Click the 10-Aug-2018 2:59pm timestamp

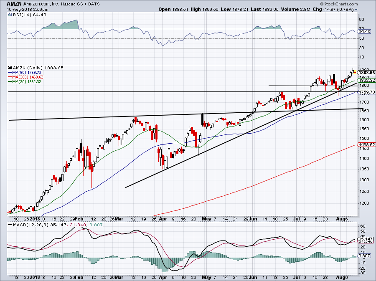click(28, 10)
